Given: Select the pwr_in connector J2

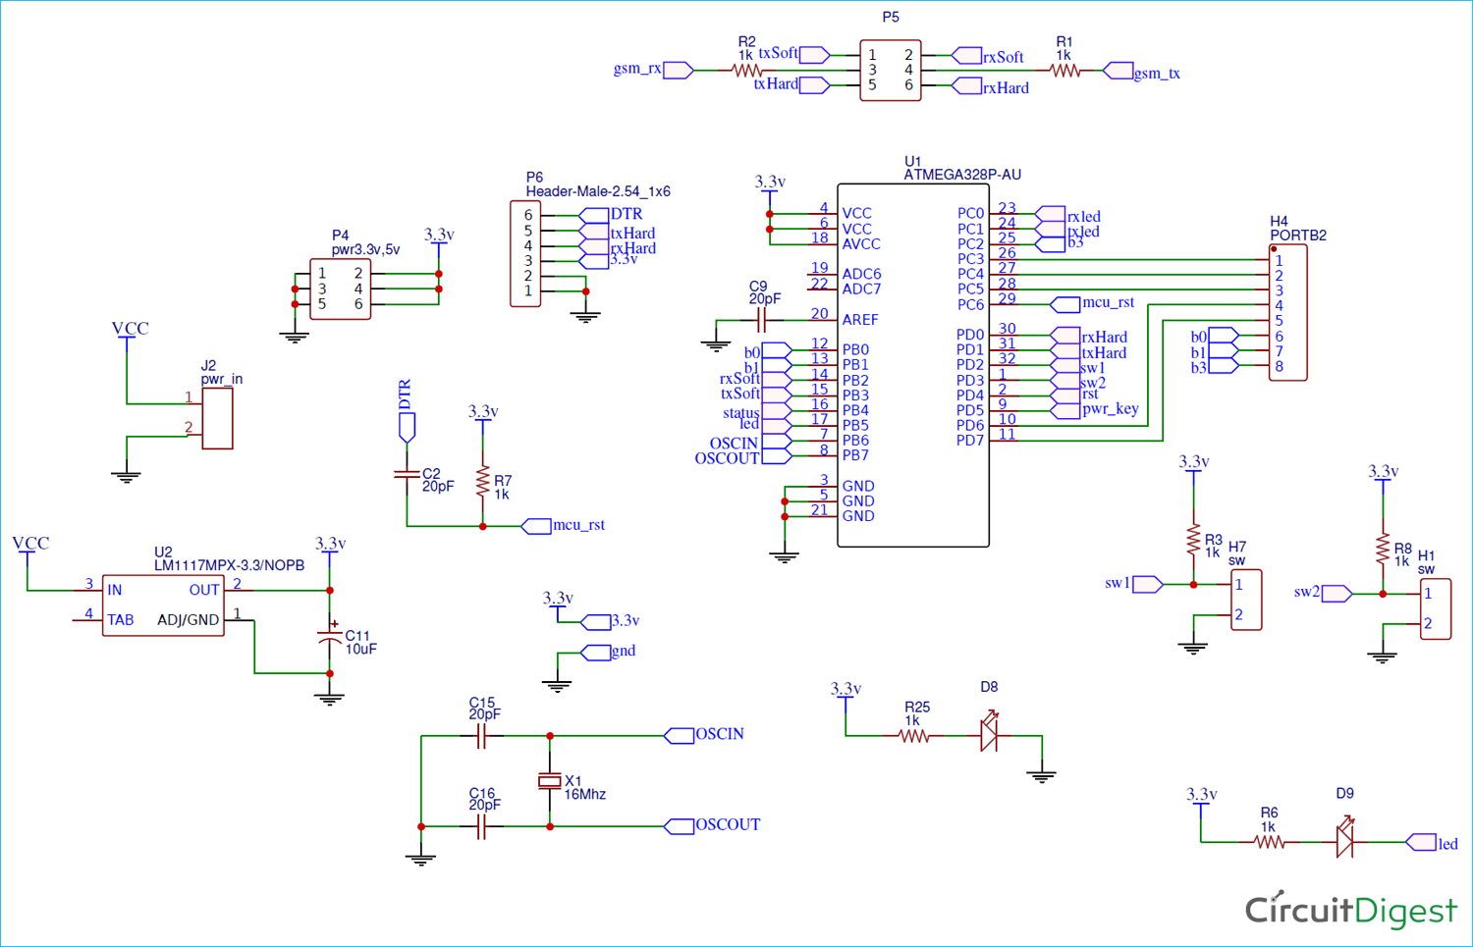Looking at the screenshot, I should 217,417.
